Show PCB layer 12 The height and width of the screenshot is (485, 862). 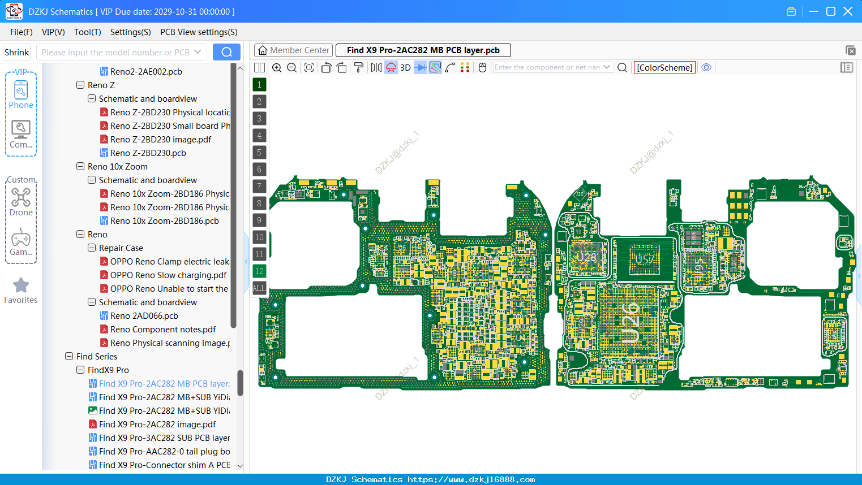[x=259, y=271]
